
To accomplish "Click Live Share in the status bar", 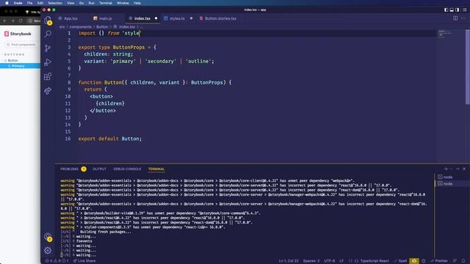I will (x=84, y=261).
